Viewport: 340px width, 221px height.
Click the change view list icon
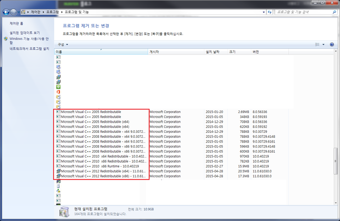(x=317, y=45)
